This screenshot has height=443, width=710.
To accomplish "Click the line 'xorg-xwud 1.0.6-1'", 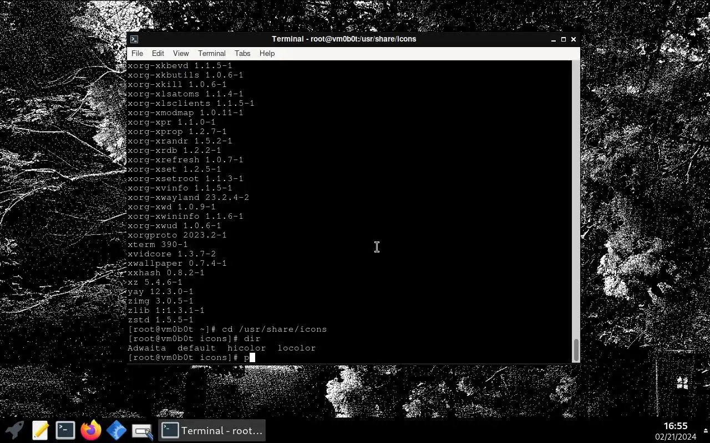I will pyautogui.click(x=174, y=225).
